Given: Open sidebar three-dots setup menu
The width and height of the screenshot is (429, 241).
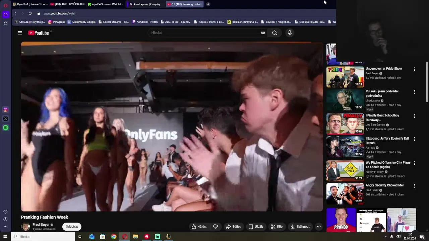Looking at the screenshot, I should point(5,227).
